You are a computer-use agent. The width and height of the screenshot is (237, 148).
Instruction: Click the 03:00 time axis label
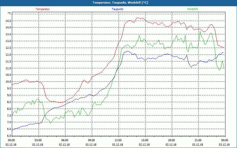[x=38, y=140]
